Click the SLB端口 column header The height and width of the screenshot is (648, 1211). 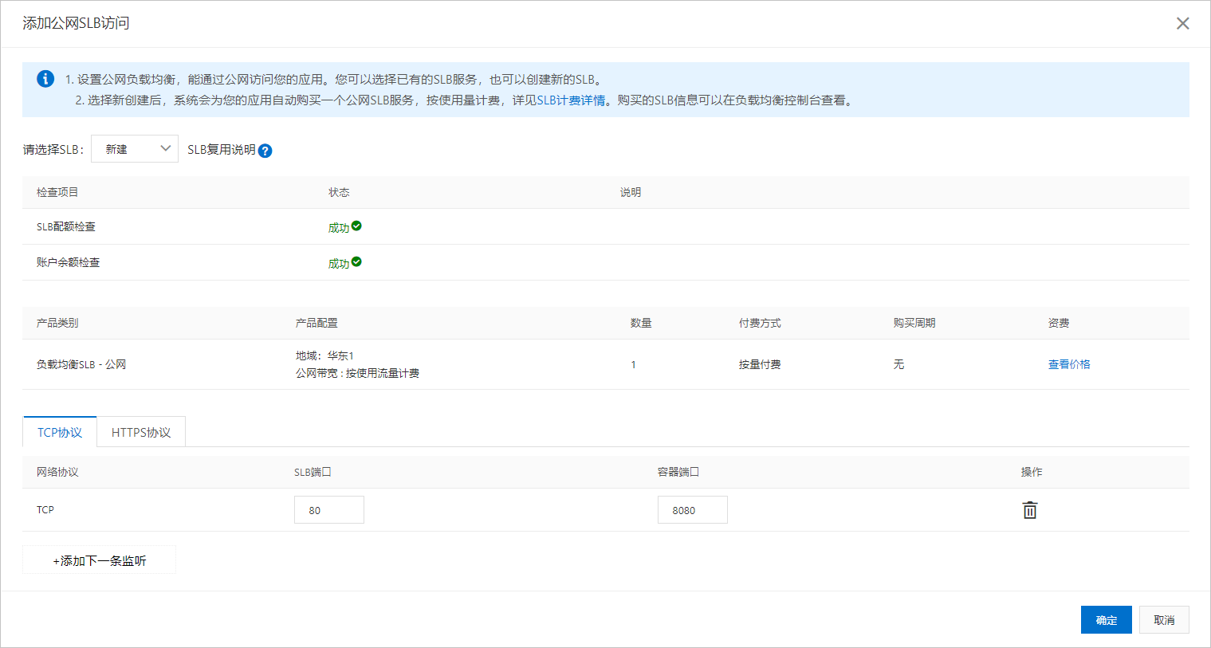[313, 472]
